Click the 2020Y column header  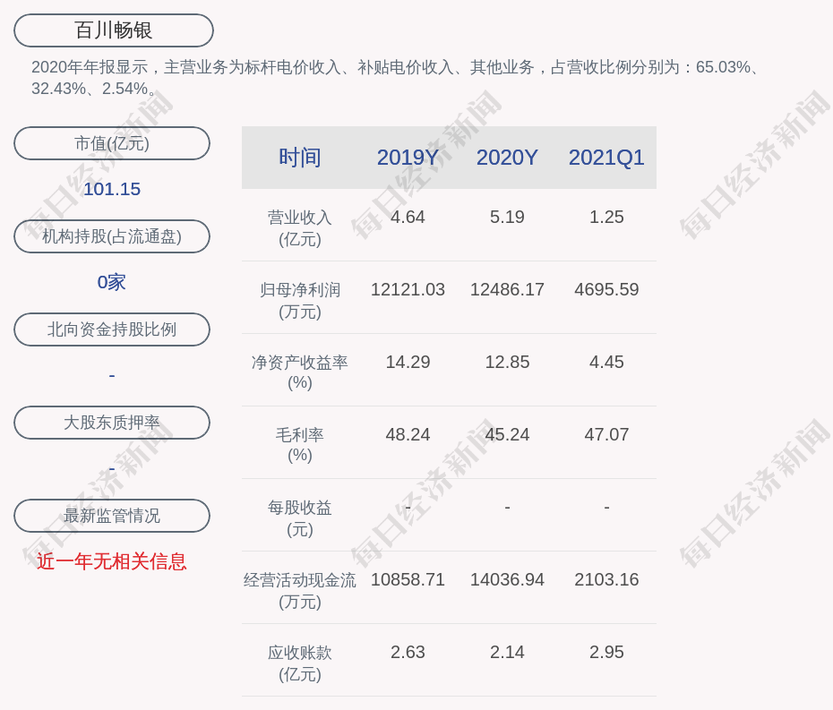(x=507, y=158)
